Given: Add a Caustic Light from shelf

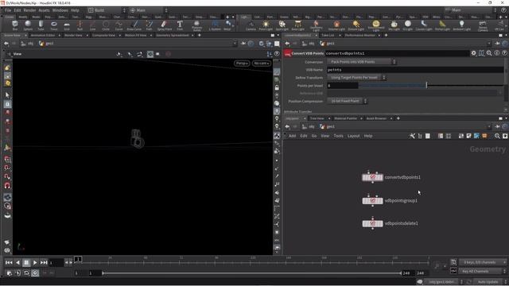Looking at the screenshot, I should pyautogui.click(x=424, y=25).
